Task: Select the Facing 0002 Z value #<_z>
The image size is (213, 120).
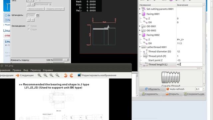Action: tap(180, 39)
